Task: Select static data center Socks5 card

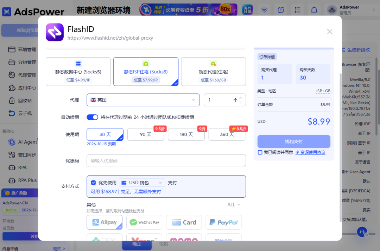Action: click(78, 72)
